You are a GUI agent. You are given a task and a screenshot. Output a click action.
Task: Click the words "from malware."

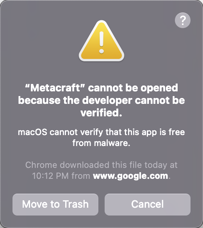click(x=101, y=143)
